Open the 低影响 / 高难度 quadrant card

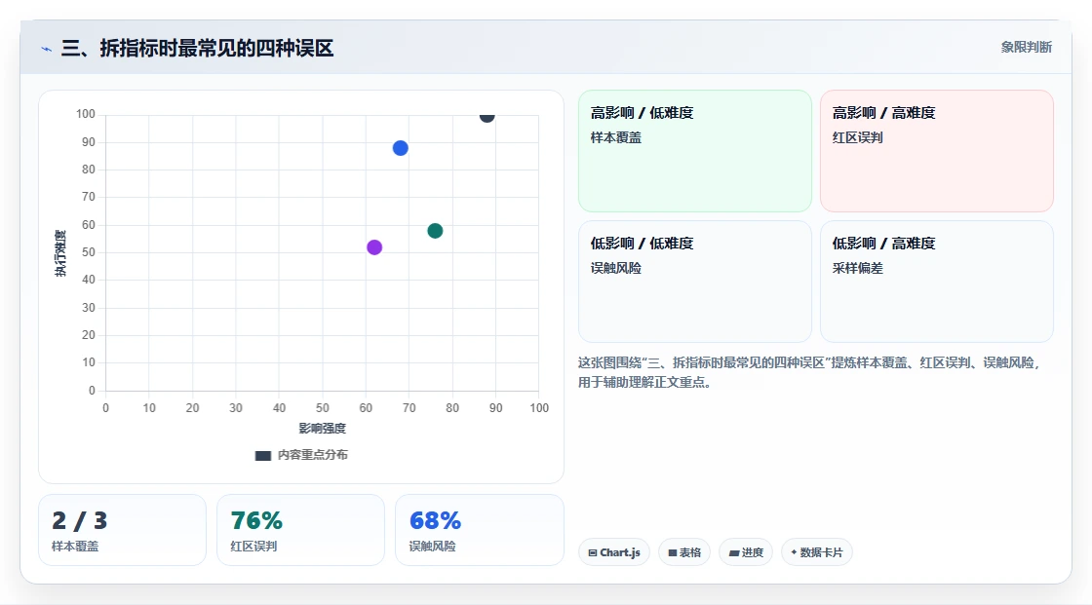(x=937, y=282)
